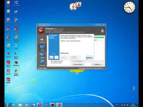Open the Tools section in sidebar

pyautogui.click(x=42, y=55)
